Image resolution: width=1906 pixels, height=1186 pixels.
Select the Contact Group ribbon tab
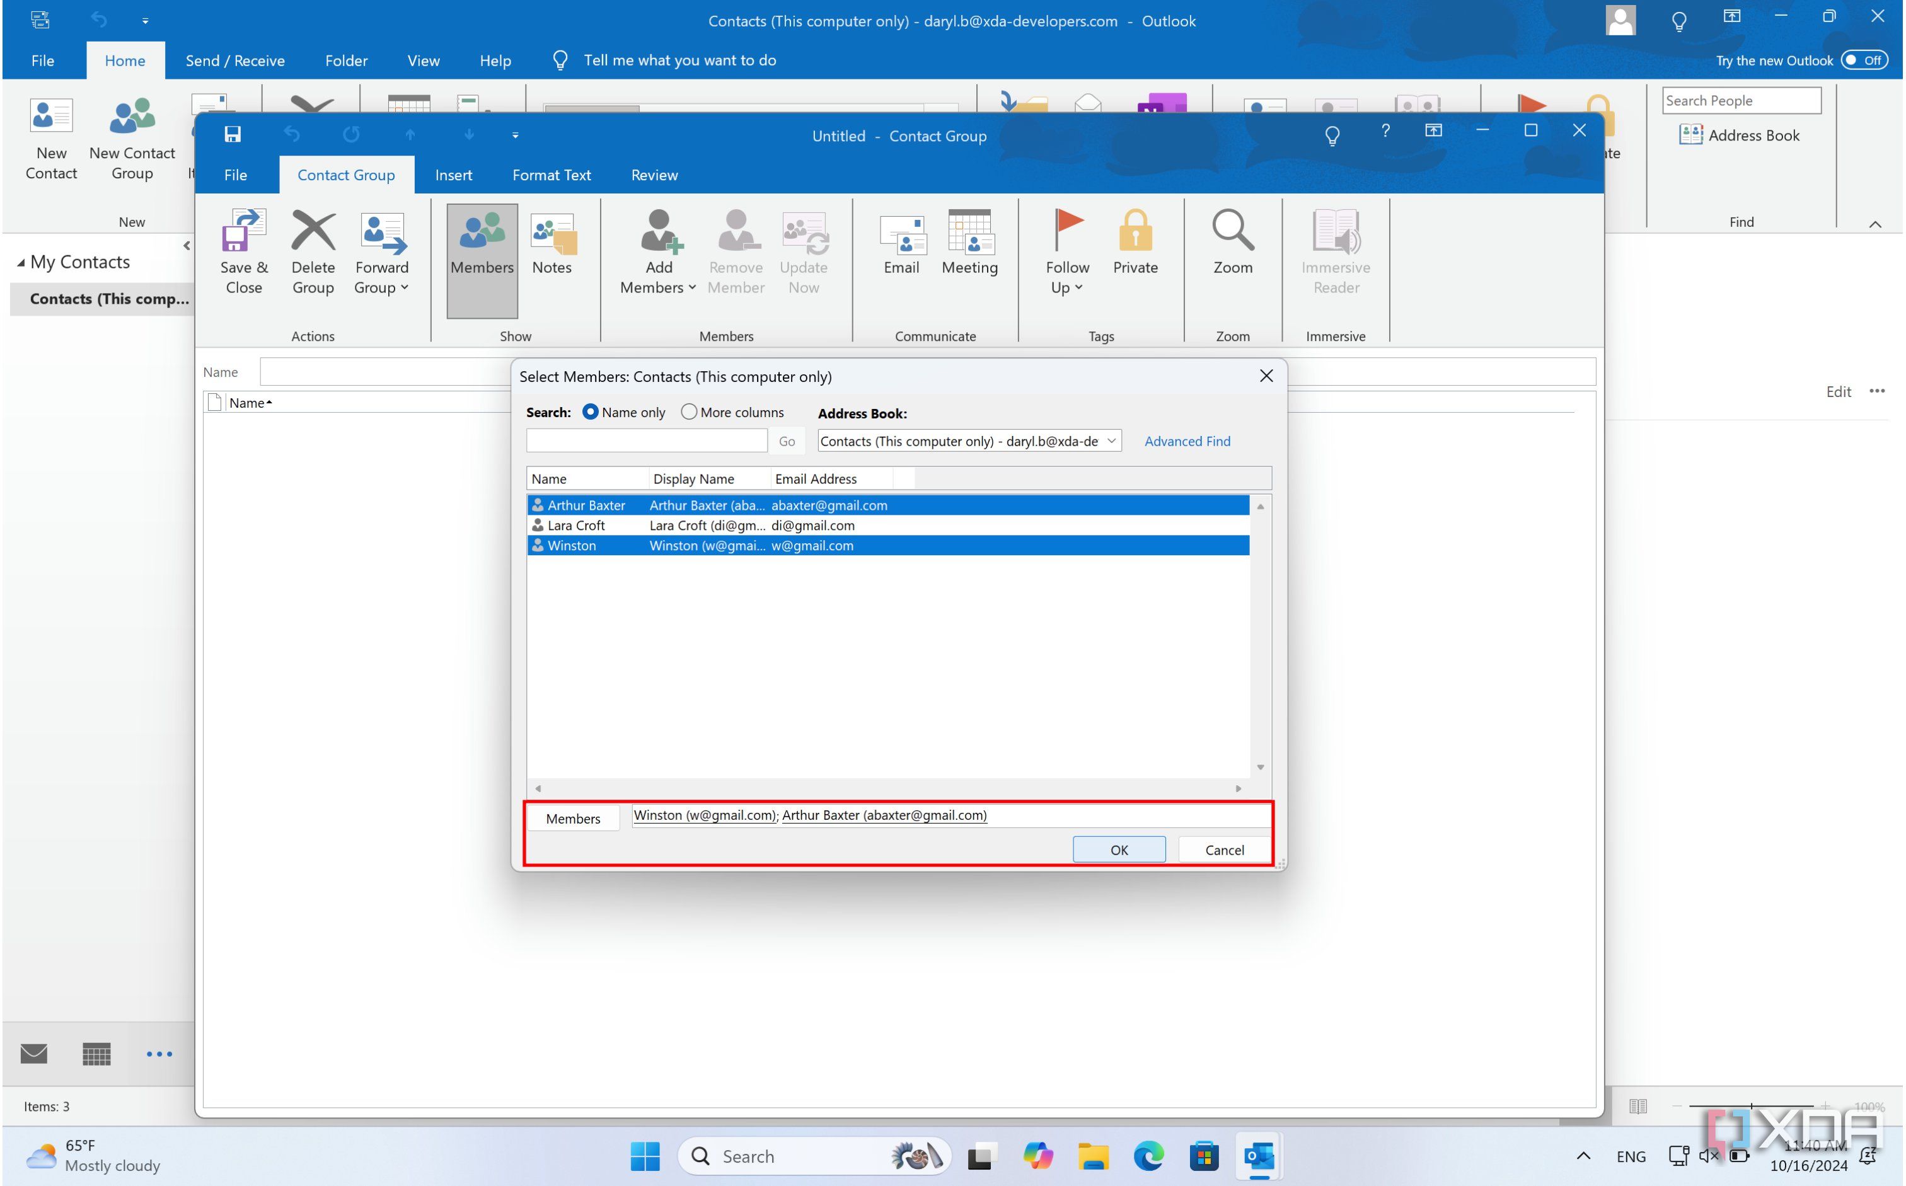[346, 175]
